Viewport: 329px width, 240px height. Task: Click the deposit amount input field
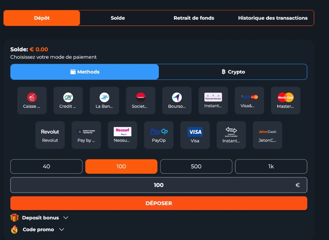point(159,185)
